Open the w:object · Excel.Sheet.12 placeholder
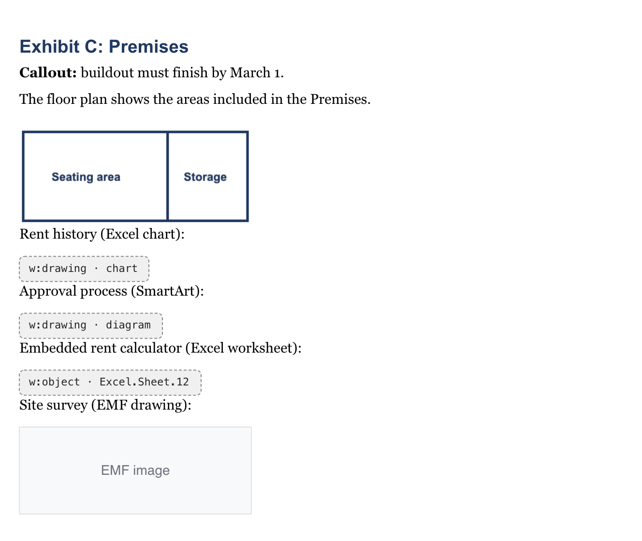This screenshot has width=642, height=541. pos(110,383)
